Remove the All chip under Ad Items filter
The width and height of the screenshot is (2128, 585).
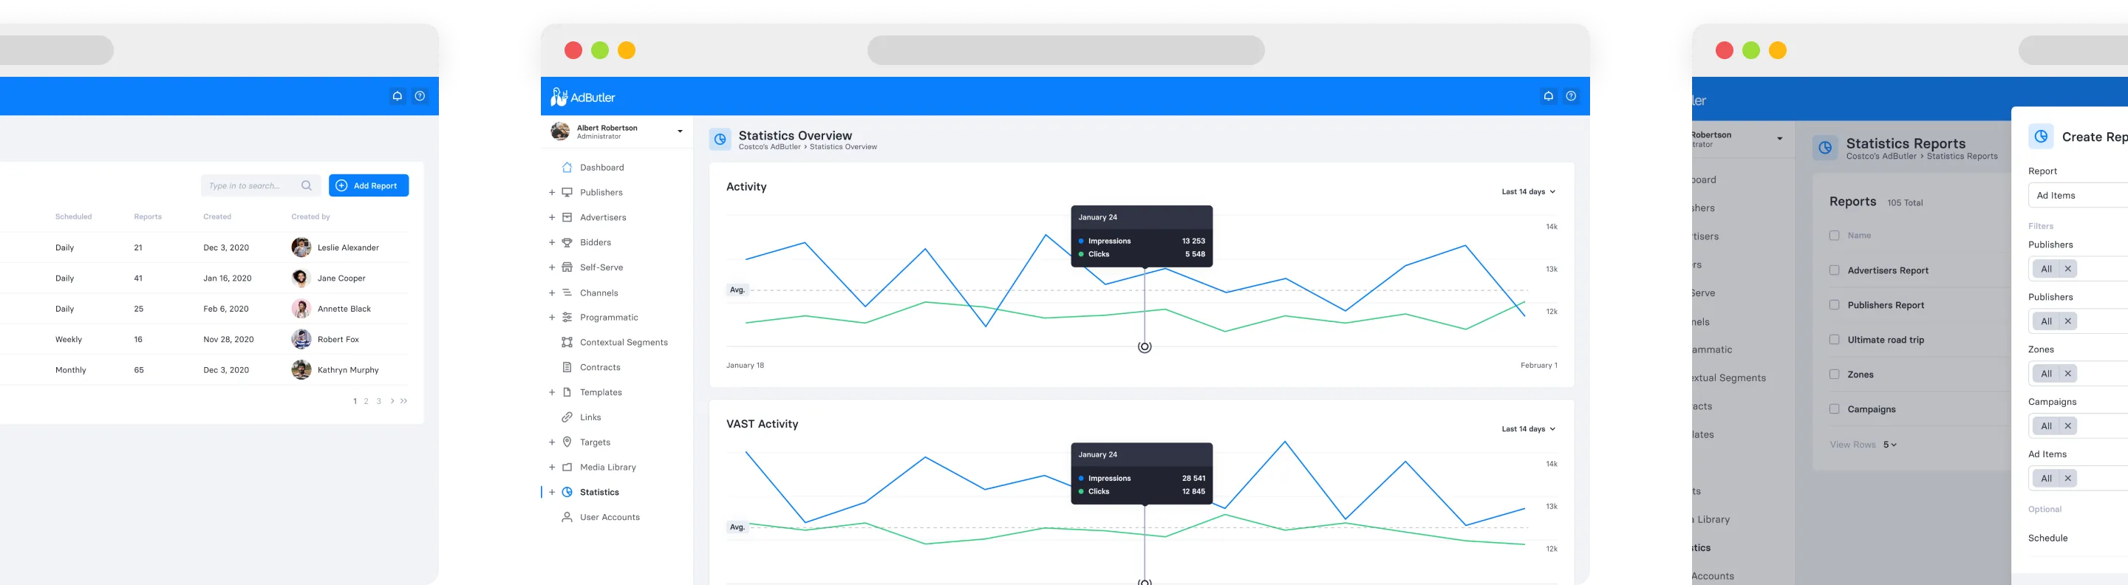[2067, 478]
